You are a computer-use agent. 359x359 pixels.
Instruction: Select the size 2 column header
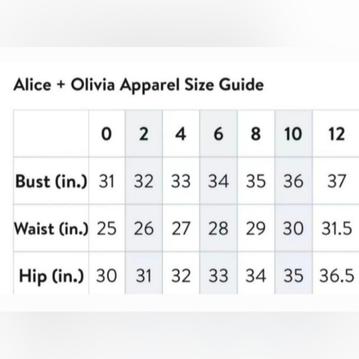[144, 134]
